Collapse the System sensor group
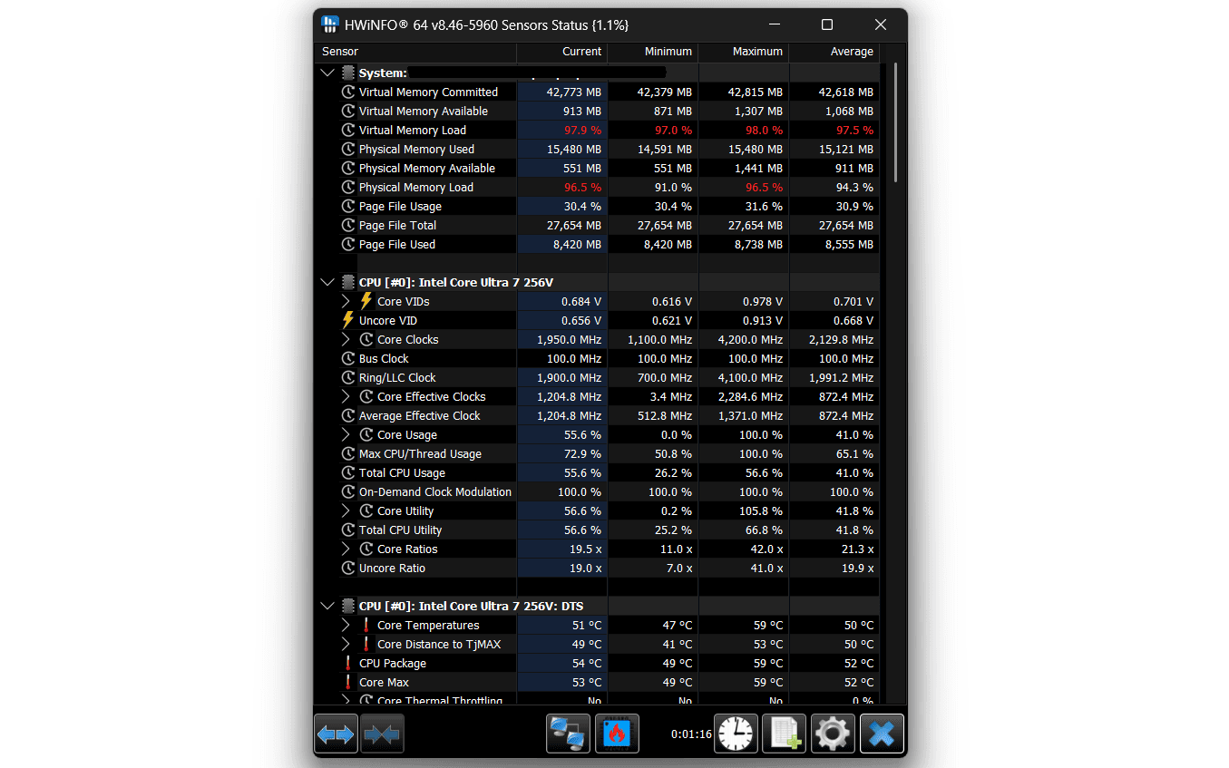The width and height of the screenshot is (1229, 768). [327, 73]
